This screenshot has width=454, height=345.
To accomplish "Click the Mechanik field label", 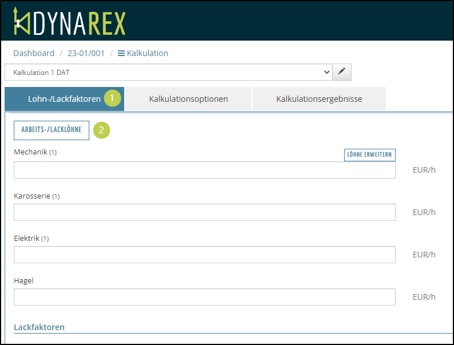I will pyautogui.click(x=30, y=152).
